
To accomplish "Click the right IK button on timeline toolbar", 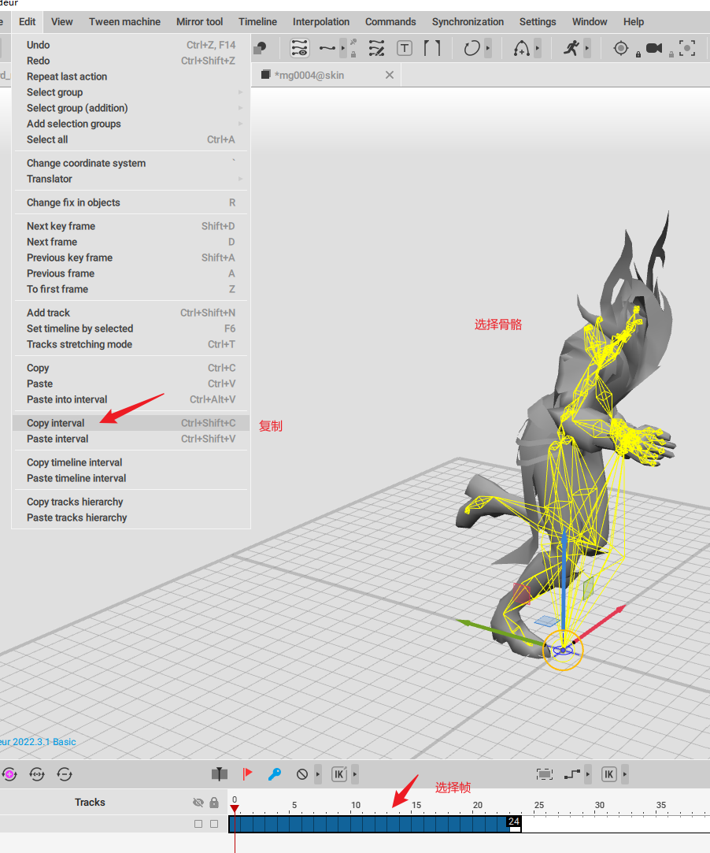I will pyautogui.click(x=609, y=773).
